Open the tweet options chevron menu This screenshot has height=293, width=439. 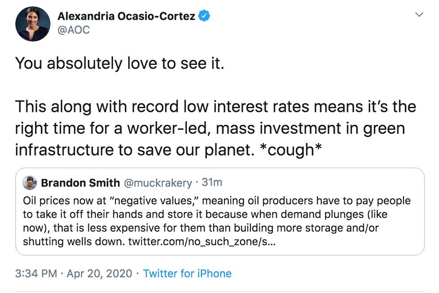pyautogui.click(x=419, y=15)
